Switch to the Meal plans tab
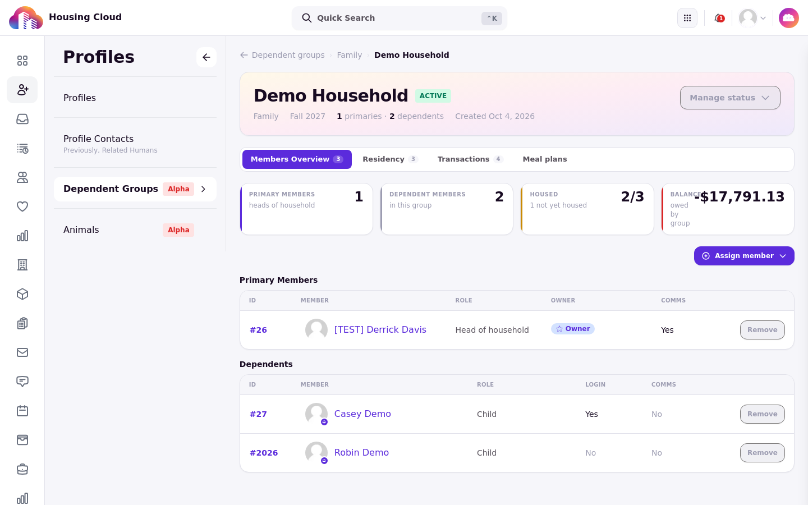808x505 pixels. pyautogui.click(x=545, y=159)
